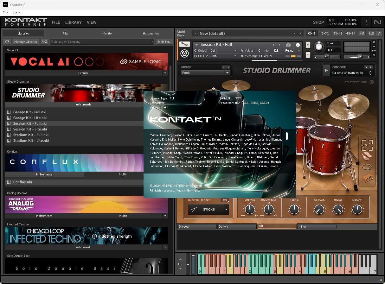
Task: Toggle instrument AUX sends button
Action: pos(374,51)
